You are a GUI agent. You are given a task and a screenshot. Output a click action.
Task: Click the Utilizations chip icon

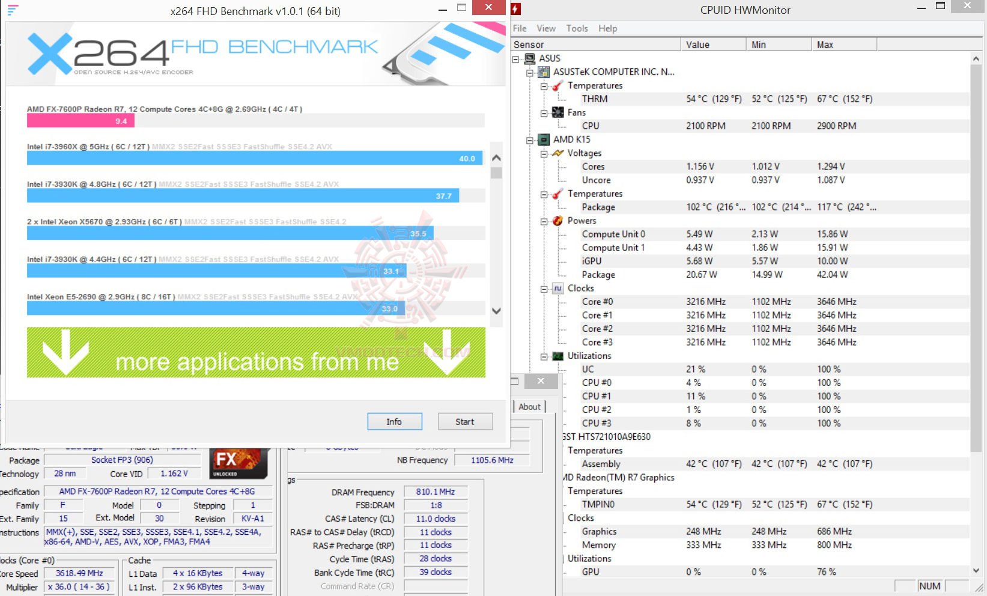click(x=557, y=356)
